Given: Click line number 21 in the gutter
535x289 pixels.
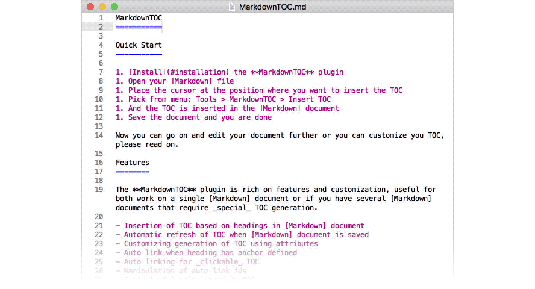Looking at the screenshot, I should click(99, 226).
